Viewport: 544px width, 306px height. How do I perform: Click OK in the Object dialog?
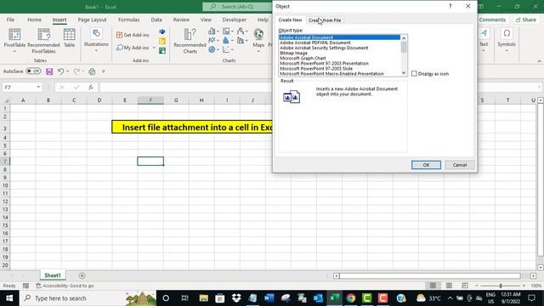[426, 165]
